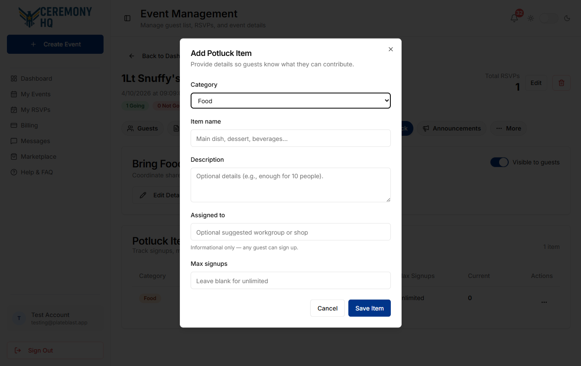Click the red delete trash icon
This screenshot has width=581, height=366.
[x=562, y=83]
